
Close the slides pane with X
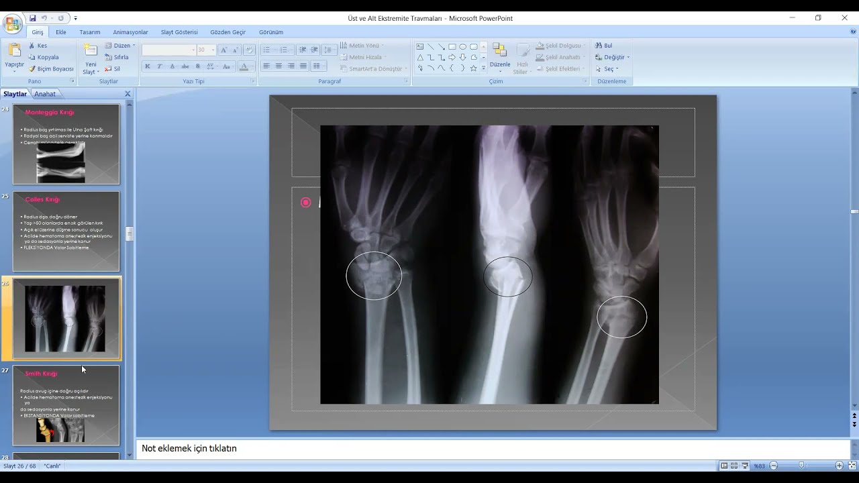128,94
